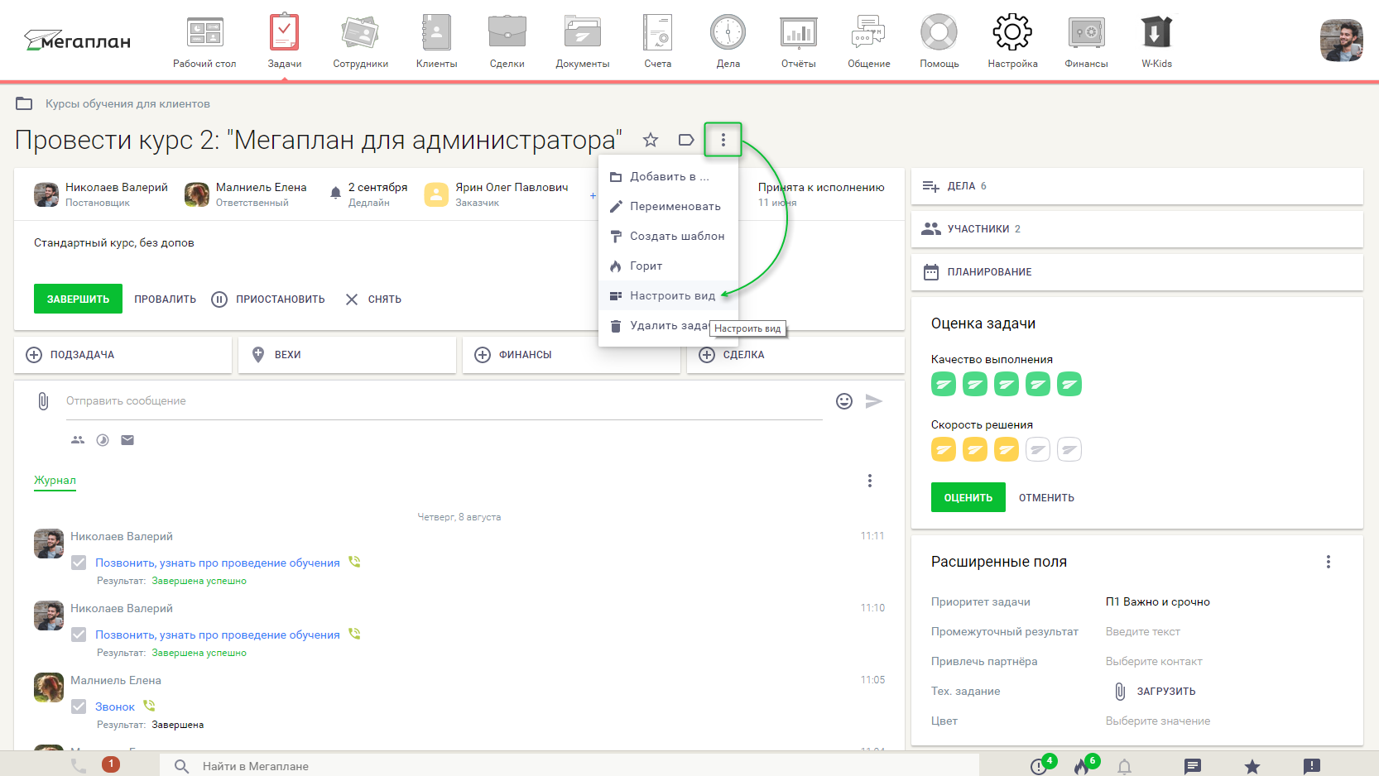Add task to favorites with star icon
Viewport: 1379px width, 776px height.
(x=651, y=140)
